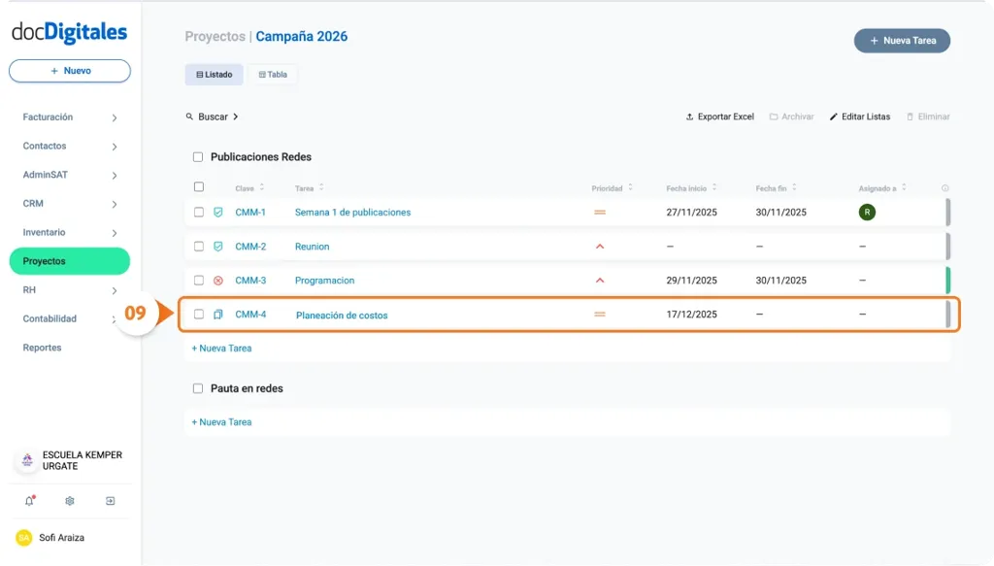Viewport: 994px width, 566px height.
Task: Open notifications via the bell icon
Action: tap(29, 501)
